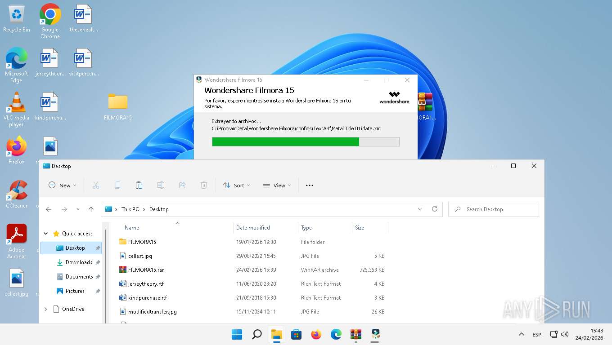This screenshot has width=612, height=345.
Task: Click Desktop in the address breadcrumb
Action: tap(159, 209)
